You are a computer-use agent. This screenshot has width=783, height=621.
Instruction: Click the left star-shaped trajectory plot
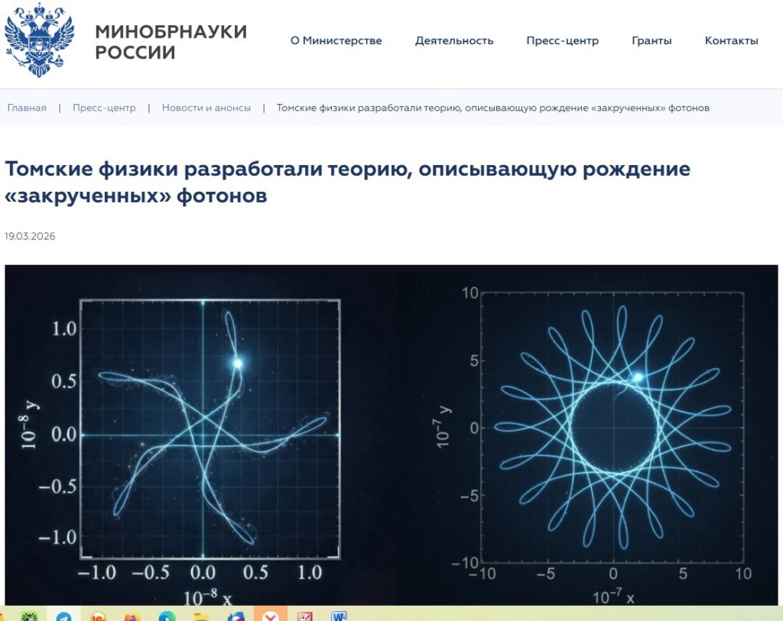click(x=203, y=432)
